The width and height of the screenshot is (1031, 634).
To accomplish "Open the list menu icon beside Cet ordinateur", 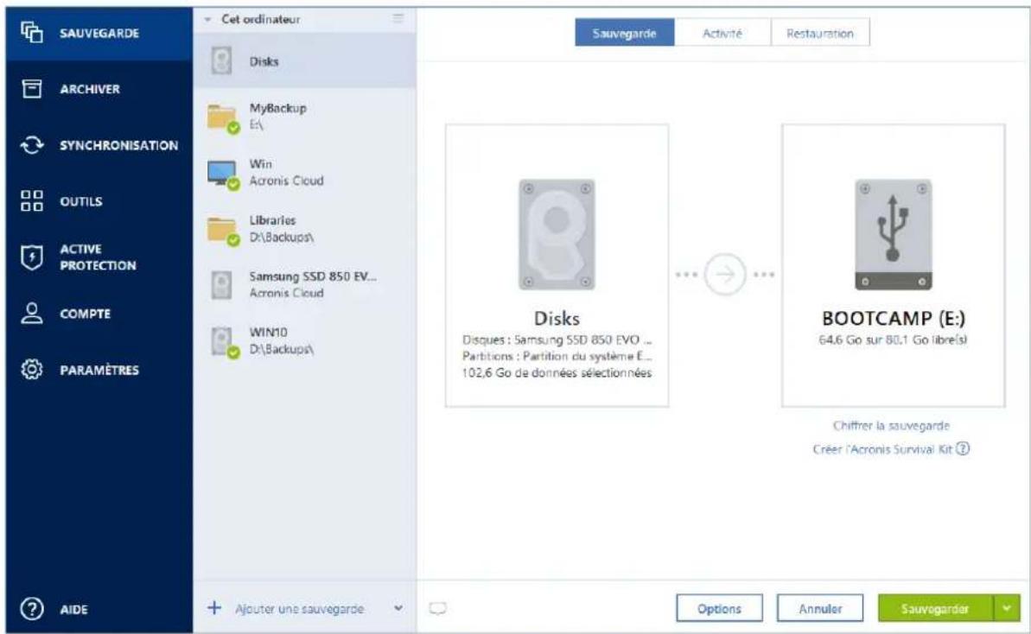I will point(398,18).
